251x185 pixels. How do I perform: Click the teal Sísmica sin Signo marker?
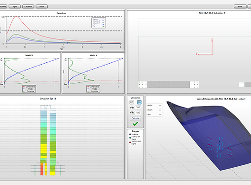tap(130, 138)
